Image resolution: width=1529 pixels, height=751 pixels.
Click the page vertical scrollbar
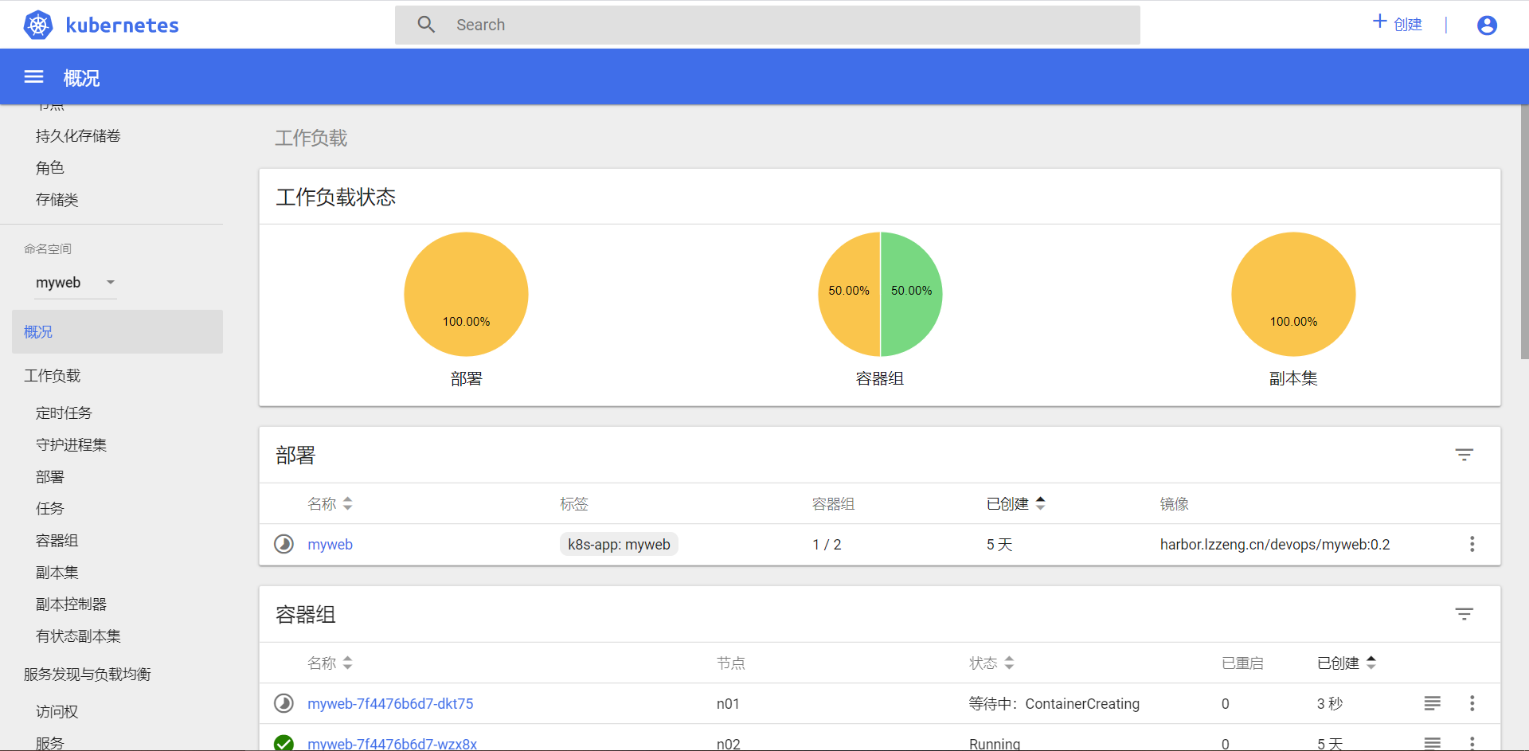1524,231
